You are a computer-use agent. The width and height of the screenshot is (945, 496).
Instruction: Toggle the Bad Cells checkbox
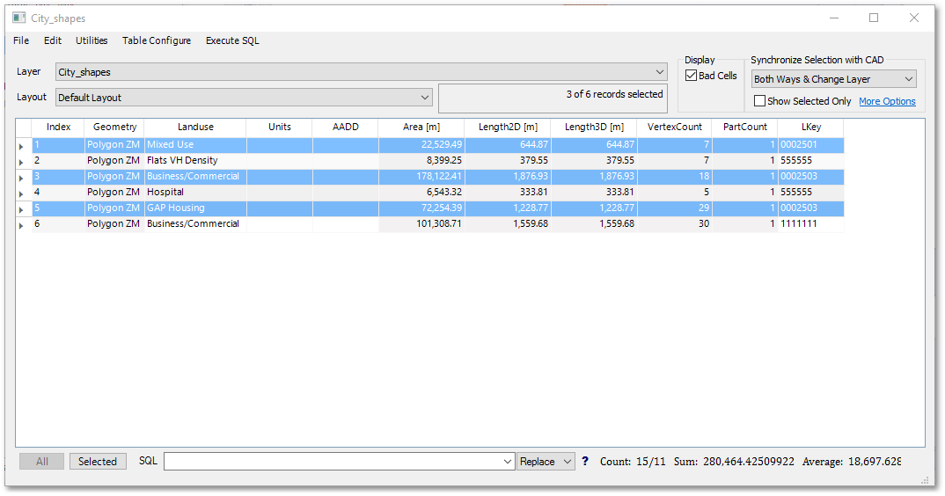[692, 76]
